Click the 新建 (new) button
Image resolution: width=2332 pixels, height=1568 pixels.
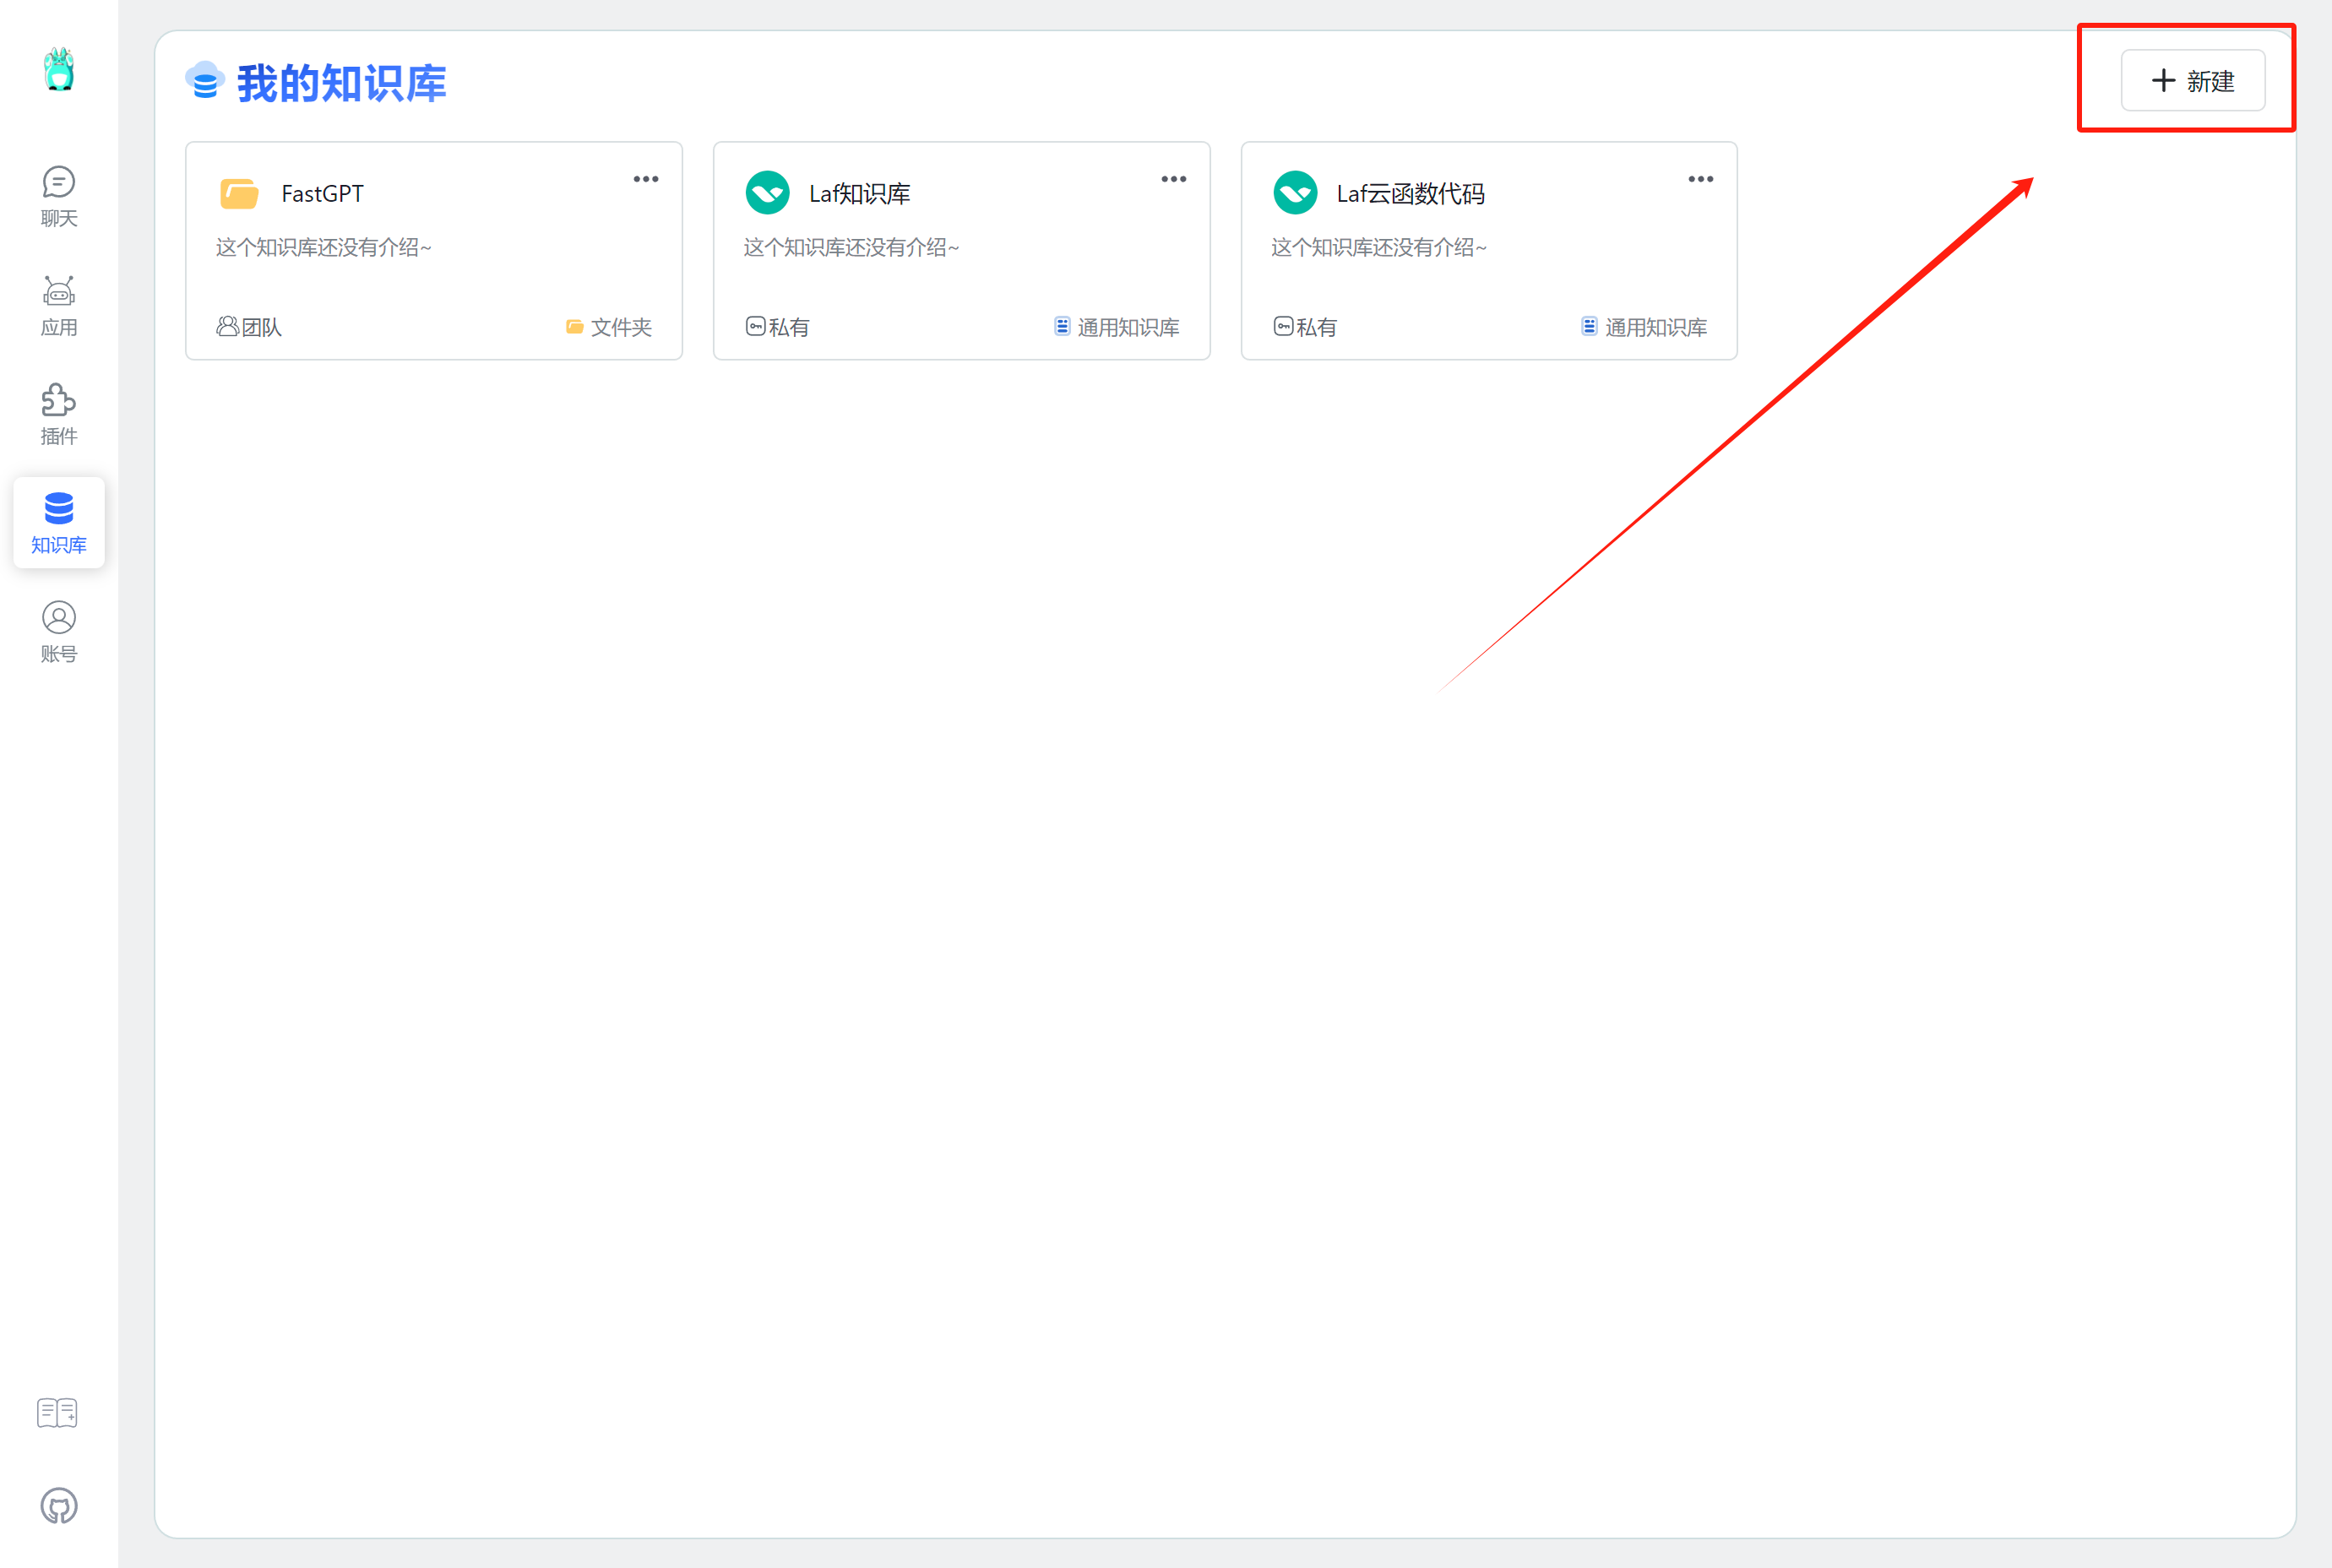2192,81
